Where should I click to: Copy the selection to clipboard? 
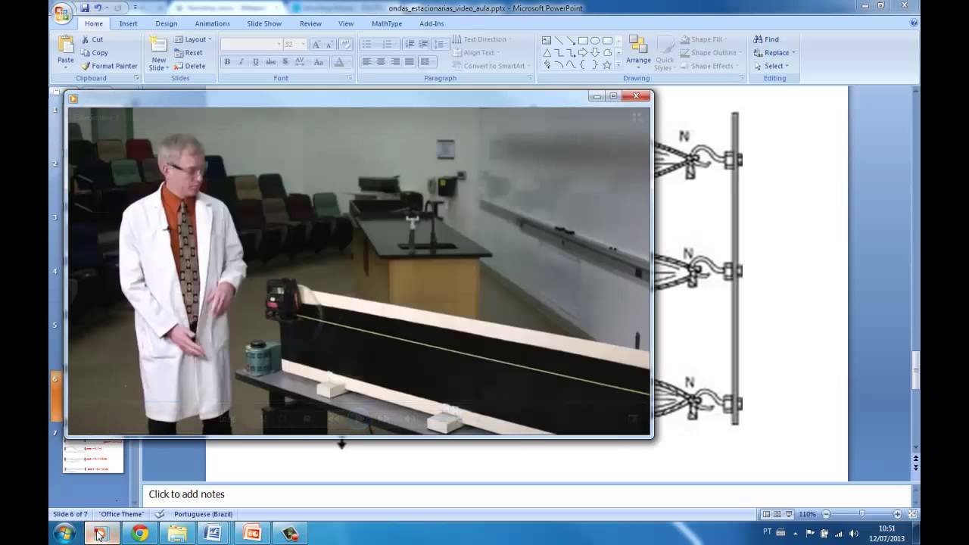94,53
